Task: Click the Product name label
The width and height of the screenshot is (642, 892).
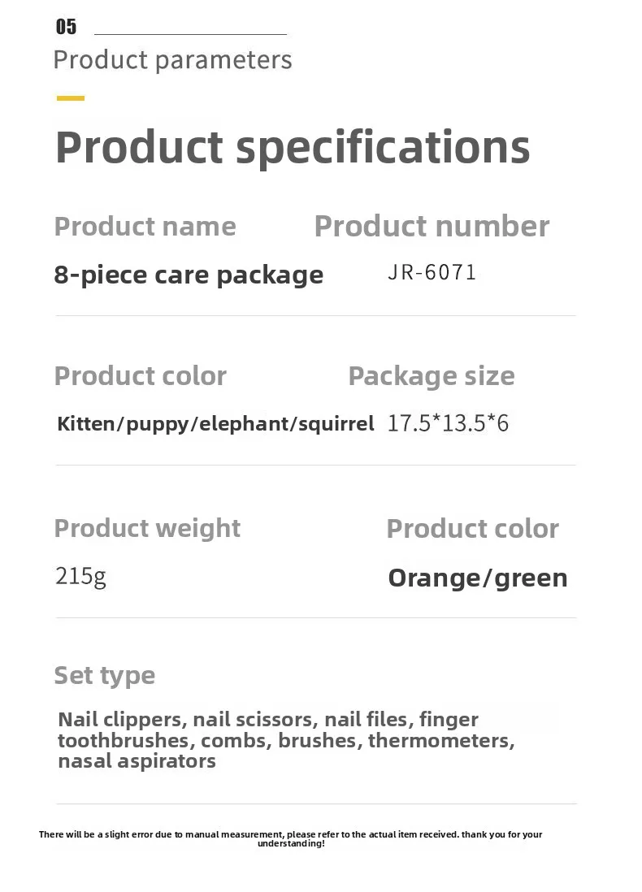Action: 145,227
